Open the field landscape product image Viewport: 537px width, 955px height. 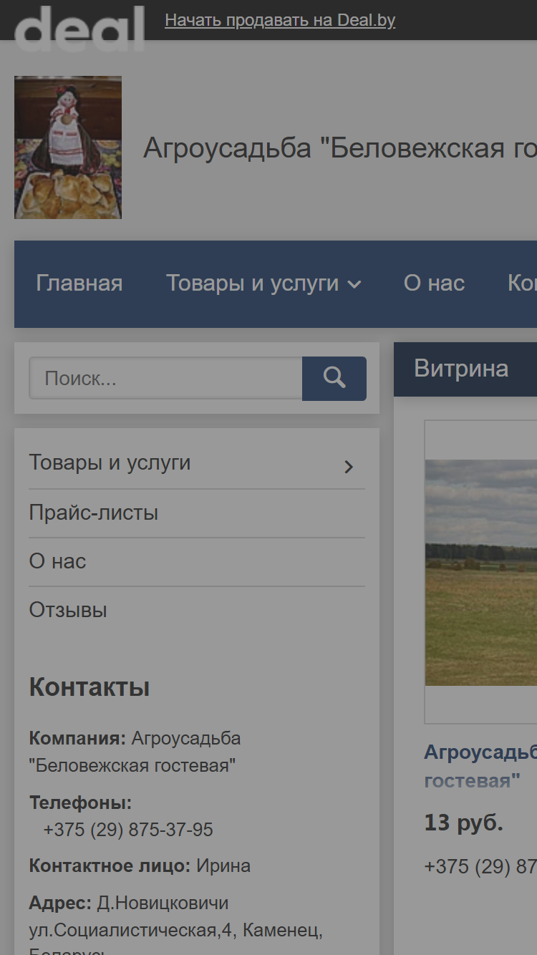(480, 572)
